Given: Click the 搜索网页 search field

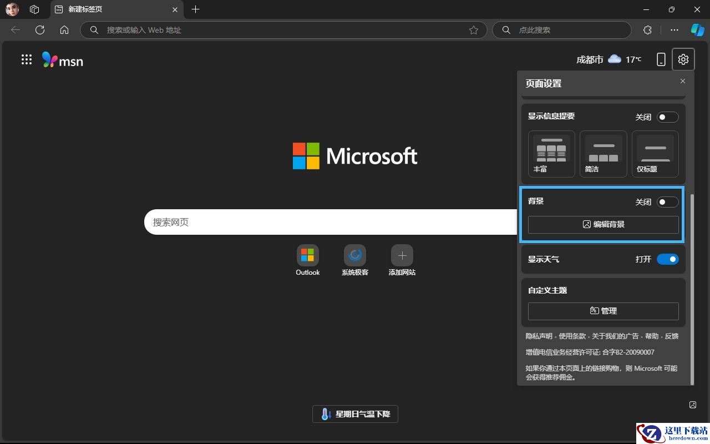Looking at the screenshot, I should 331,222.
